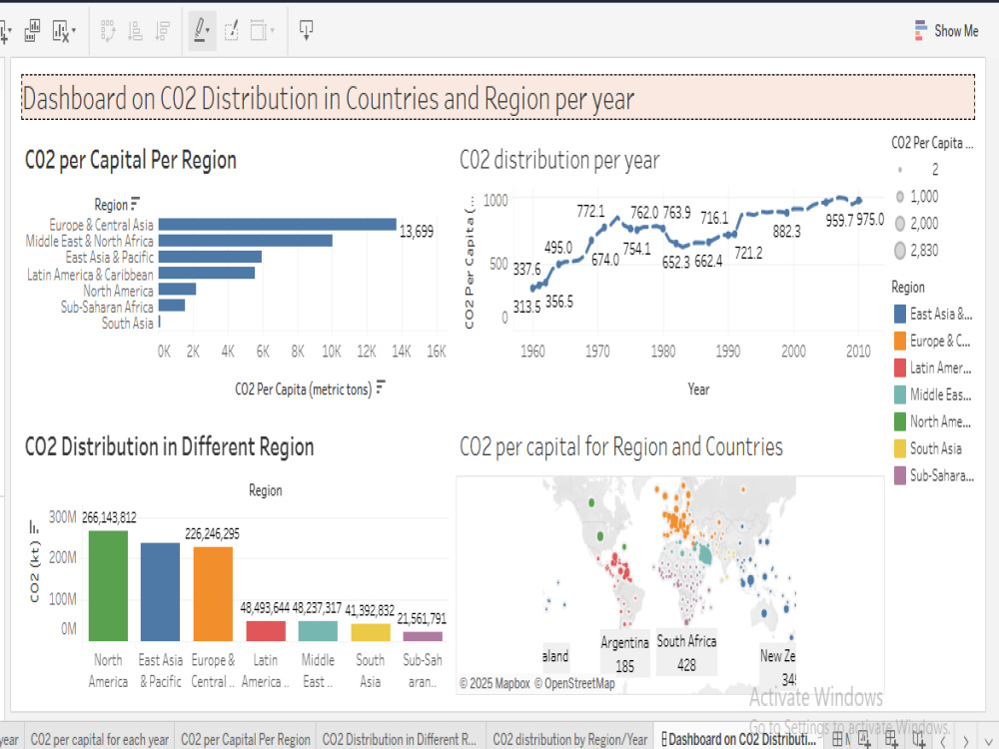Click the East Asia & Pacific row label

coord(110,257)
